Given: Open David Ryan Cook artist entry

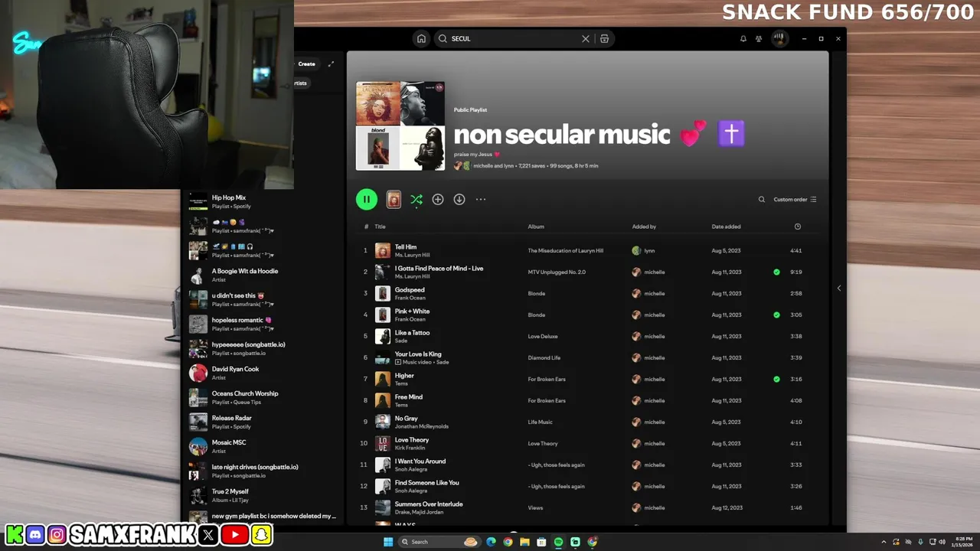Looking at the screenshot, I should (x=263, y=373).
